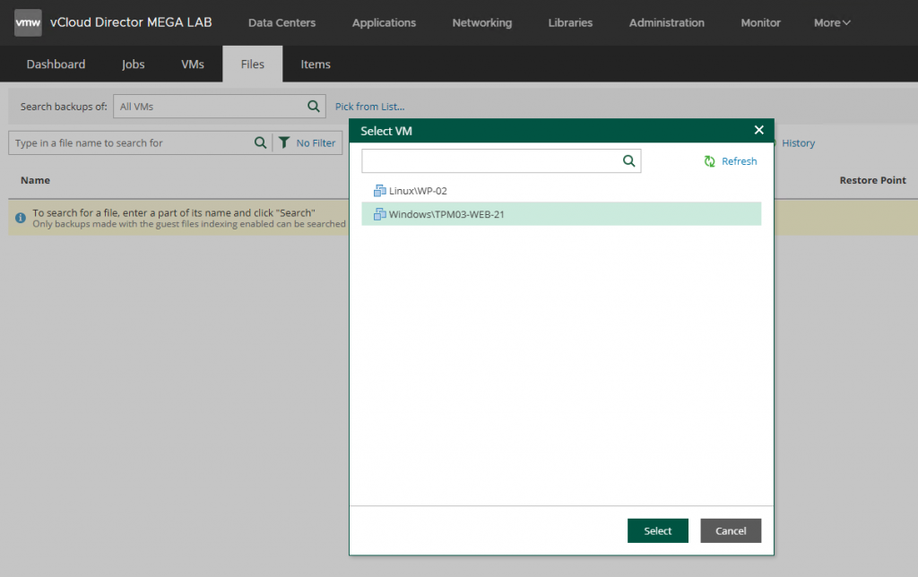Click VM icon beside Linux\WP-02
This screenshot has width=918, height=577.
point(380,190)
